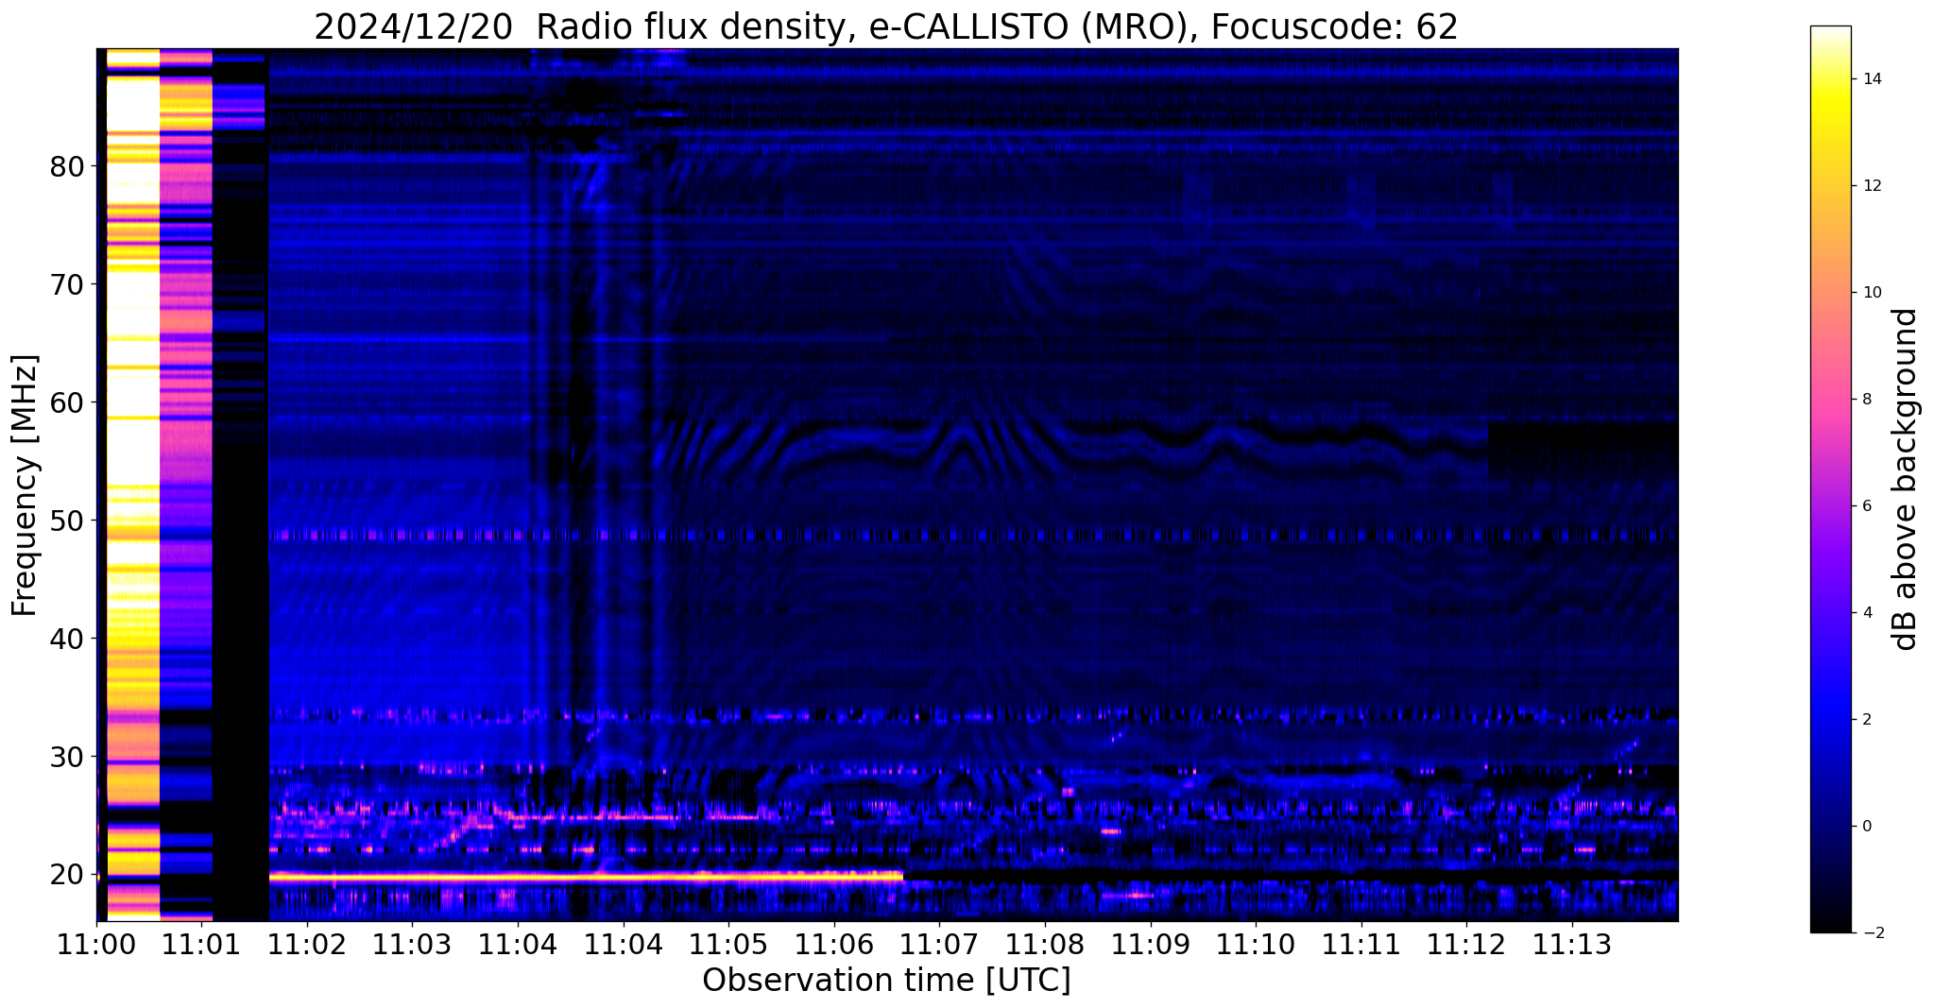The height and width of the screenshot is (1008, 1934).
Task: Select the 'Frequency [MHz]' y-axis label
Action: click(26, 486)
